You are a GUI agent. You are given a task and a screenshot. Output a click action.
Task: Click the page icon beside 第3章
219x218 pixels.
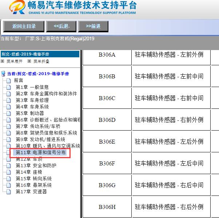coord(9,100)
